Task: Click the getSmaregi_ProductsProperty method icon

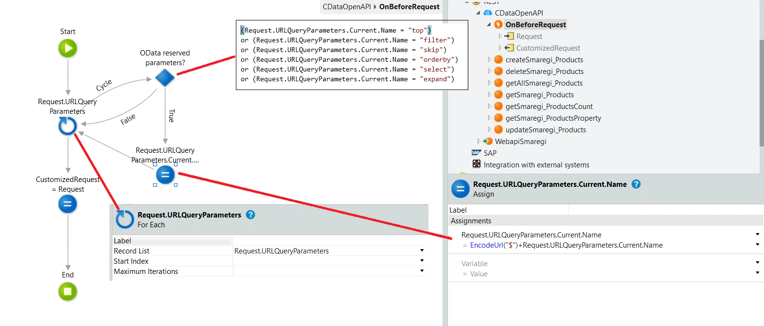Action: (x=498, y=118)
